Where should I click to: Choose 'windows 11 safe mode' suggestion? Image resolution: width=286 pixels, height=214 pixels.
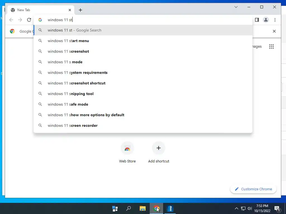click(x=143, y=104)
